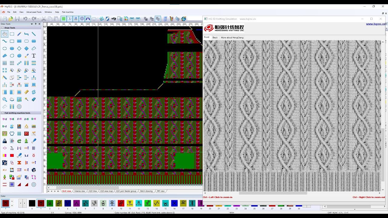Step current color number up
The height and width of the screenshot is (218, 388).
12,202
